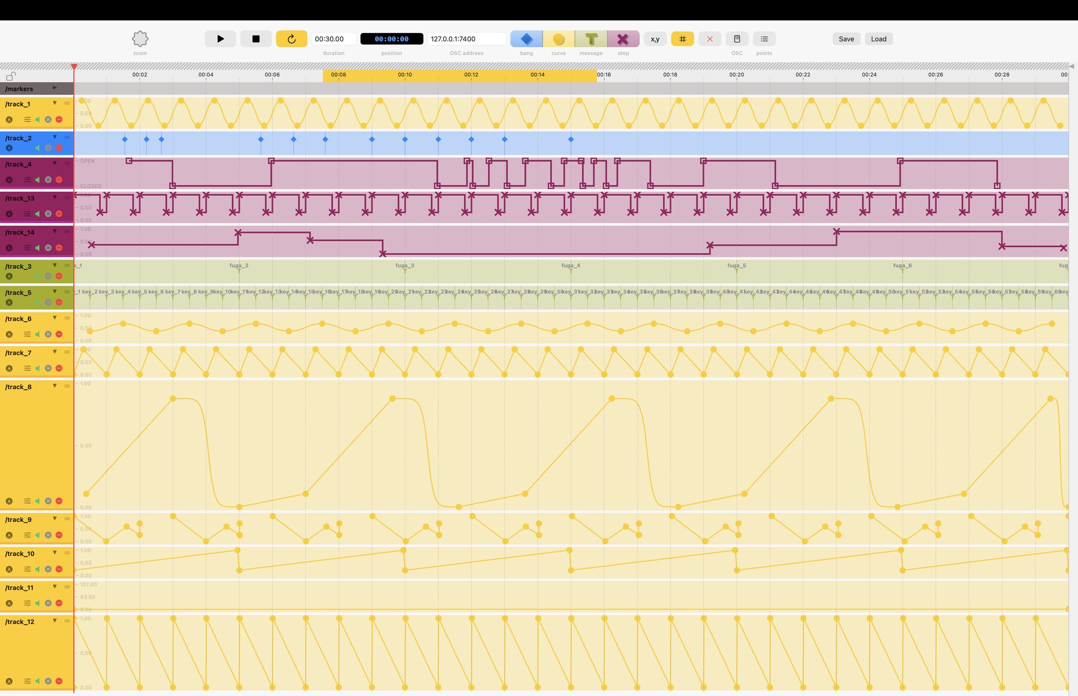
Task: Collapse the /track_8 row
Action: click(54, 386)
